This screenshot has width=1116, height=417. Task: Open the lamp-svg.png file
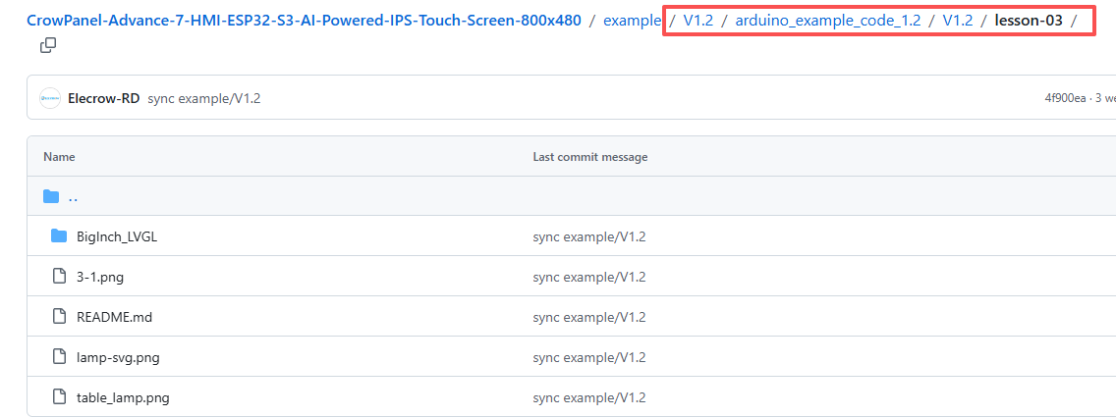pyautogui.click(x=118, y=357)
